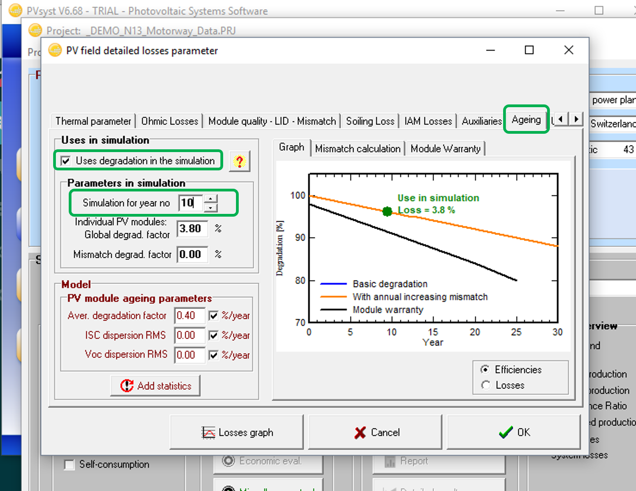This screenshot has height=491, width=636.
Task: Open the IAM Losses tab
Action: pos(428,121)
